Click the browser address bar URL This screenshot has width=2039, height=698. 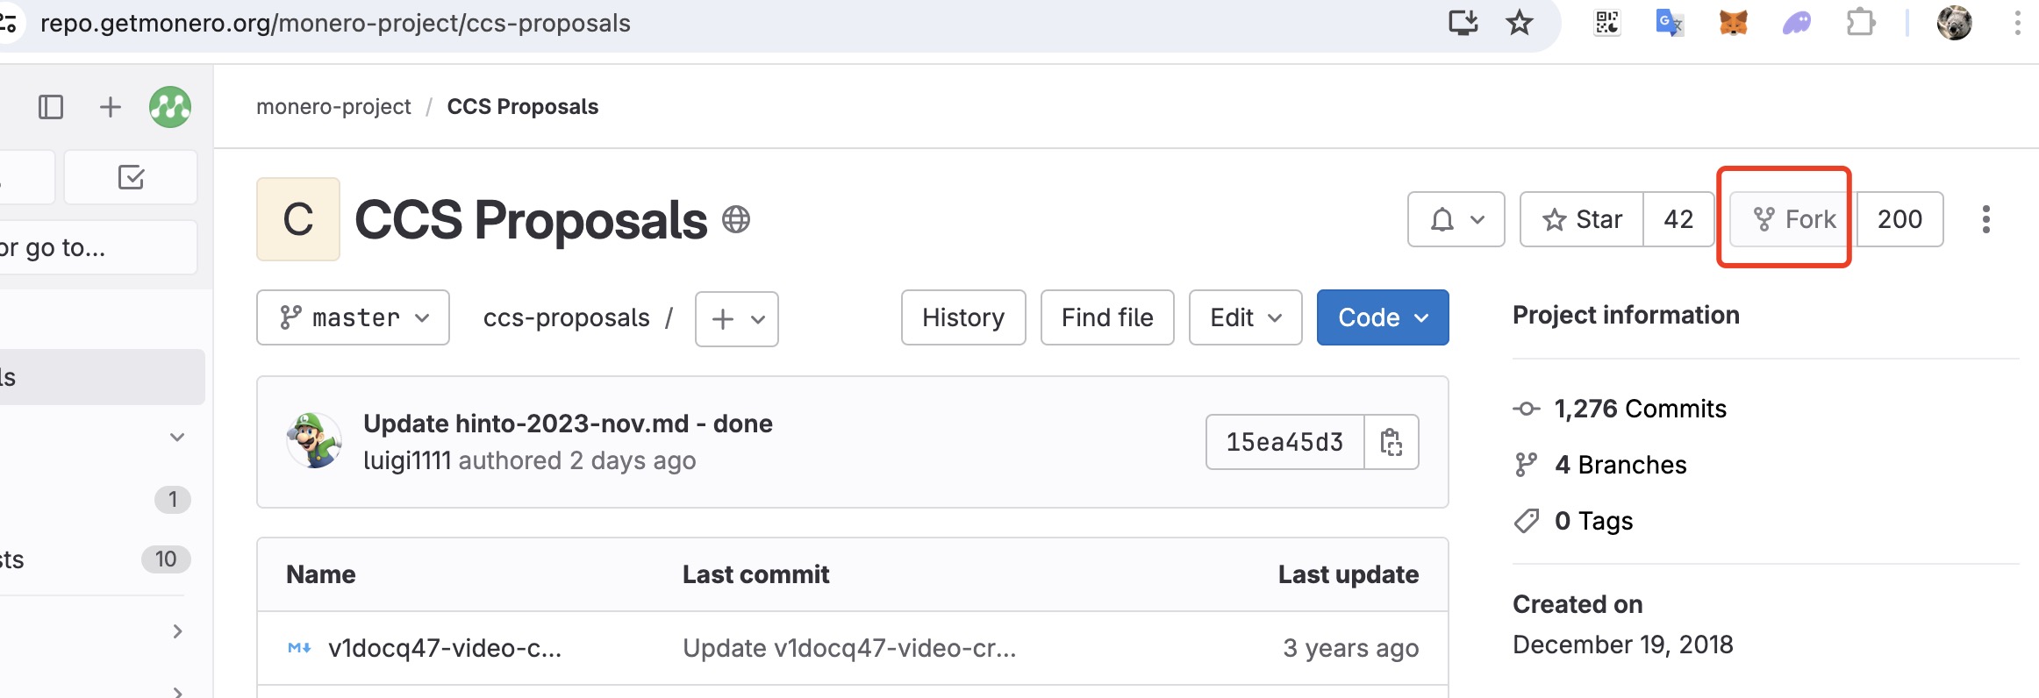tap(335, 23)
